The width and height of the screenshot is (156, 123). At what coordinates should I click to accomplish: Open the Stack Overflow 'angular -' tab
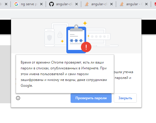[x=134, y=4]
